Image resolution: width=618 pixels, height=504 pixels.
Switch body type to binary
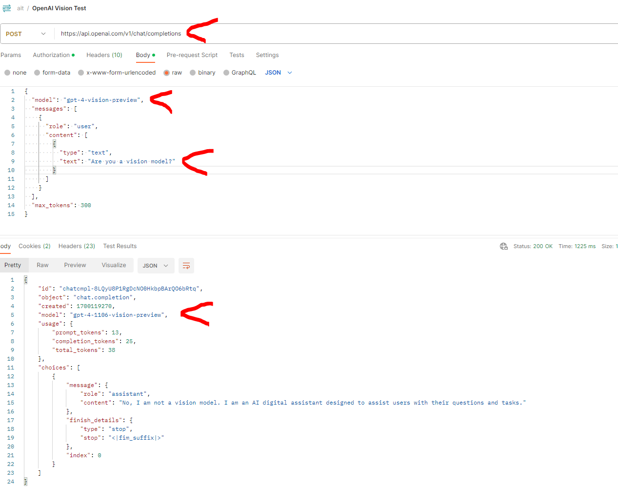pos(193,73)
